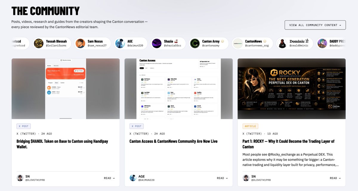
Task: Open the 'Part 1: ROCKY' article title
Action: pos(288,144)
